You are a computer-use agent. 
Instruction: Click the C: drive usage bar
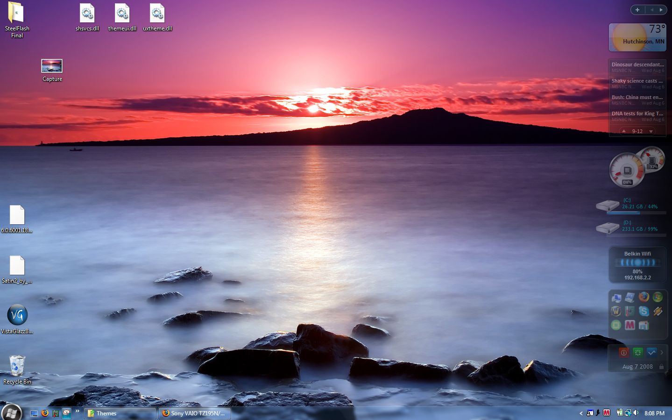point(636,213)
